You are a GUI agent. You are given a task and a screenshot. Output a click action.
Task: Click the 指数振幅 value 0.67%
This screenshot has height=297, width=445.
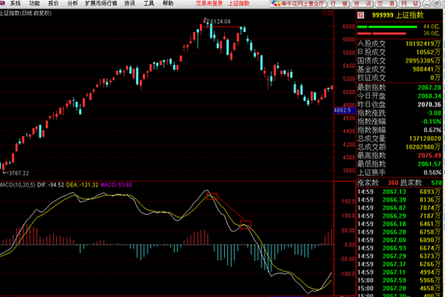pyautogui.click(x=433, y=131)
